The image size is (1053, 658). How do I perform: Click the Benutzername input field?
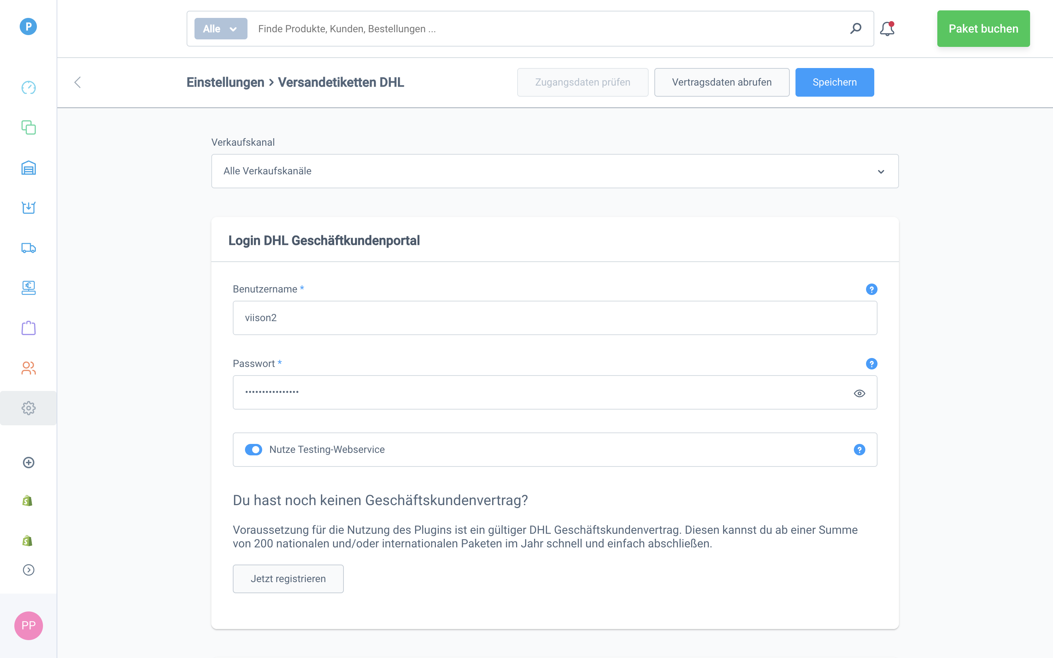click(x=554, y=318)
